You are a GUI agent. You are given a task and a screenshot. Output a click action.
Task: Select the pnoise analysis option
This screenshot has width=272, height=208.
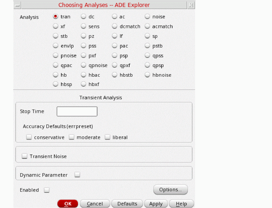point(56,56)
